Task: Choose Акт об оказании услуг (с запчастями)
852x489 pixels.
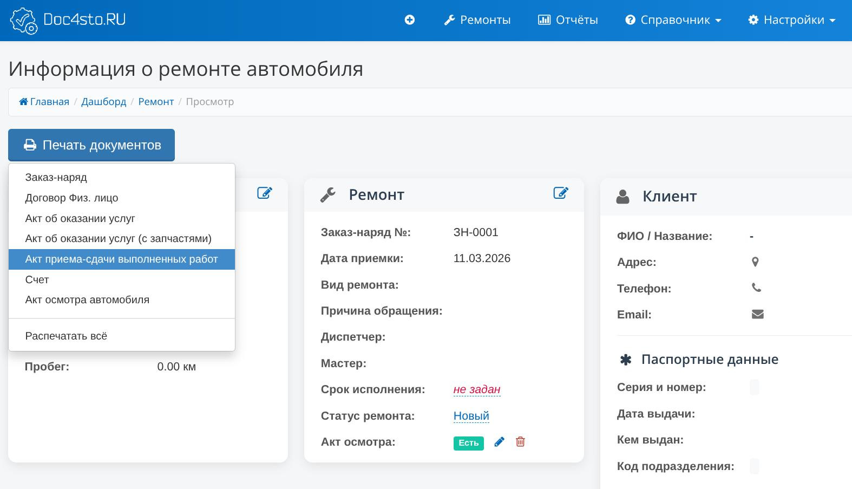Action: (x=122, y=239)
